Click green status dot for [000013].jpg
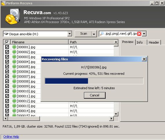Viewport: 165px width, 140px height. tap(14, 106)
